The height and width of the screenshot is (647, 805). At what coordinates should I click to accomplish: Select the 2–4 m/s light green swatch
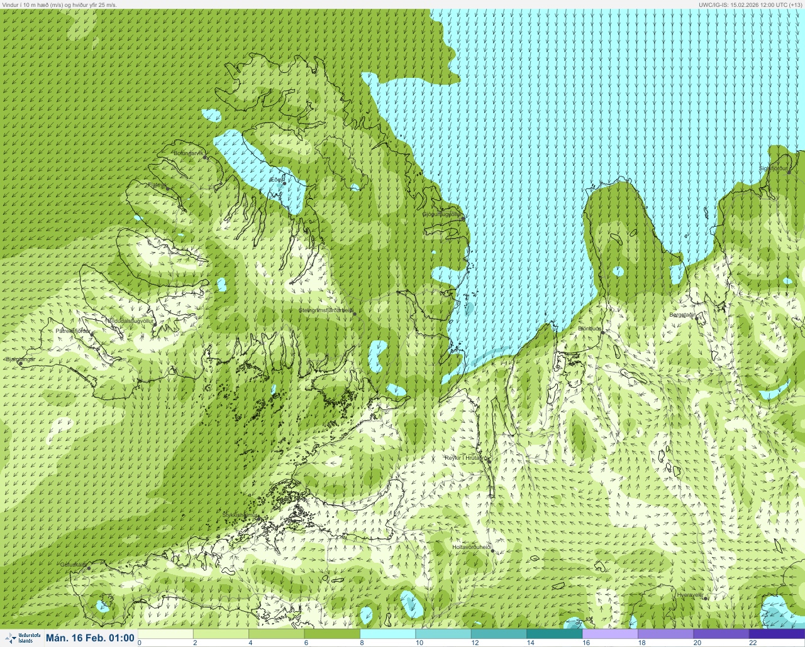[221, 634]
